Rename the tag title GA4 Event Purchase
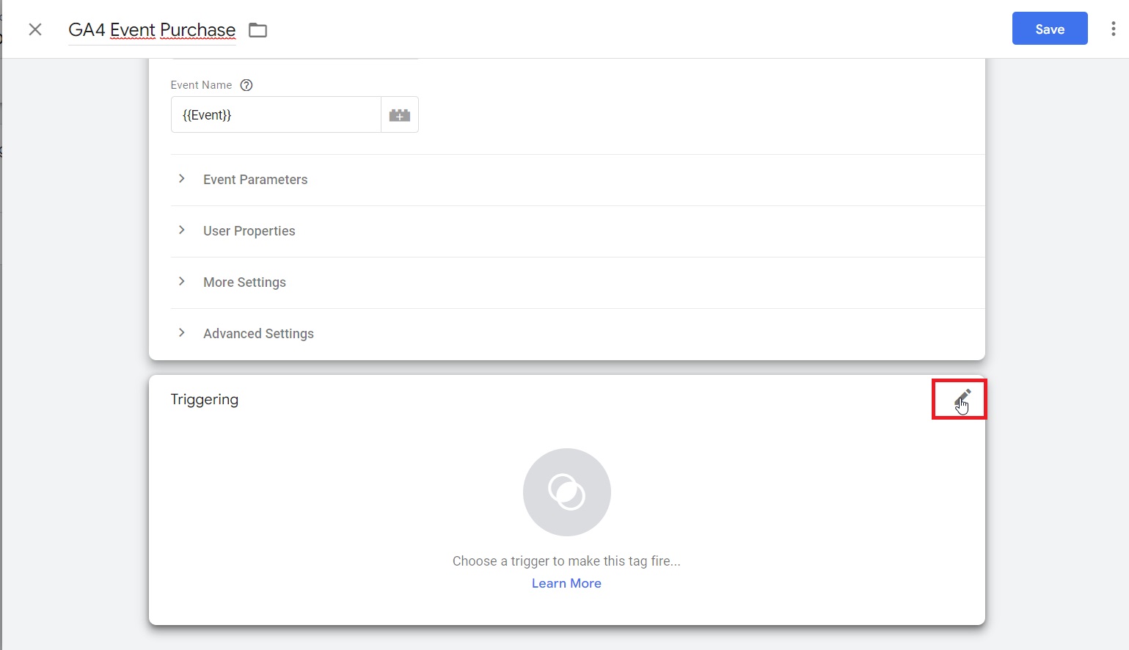 coord(152,30)
